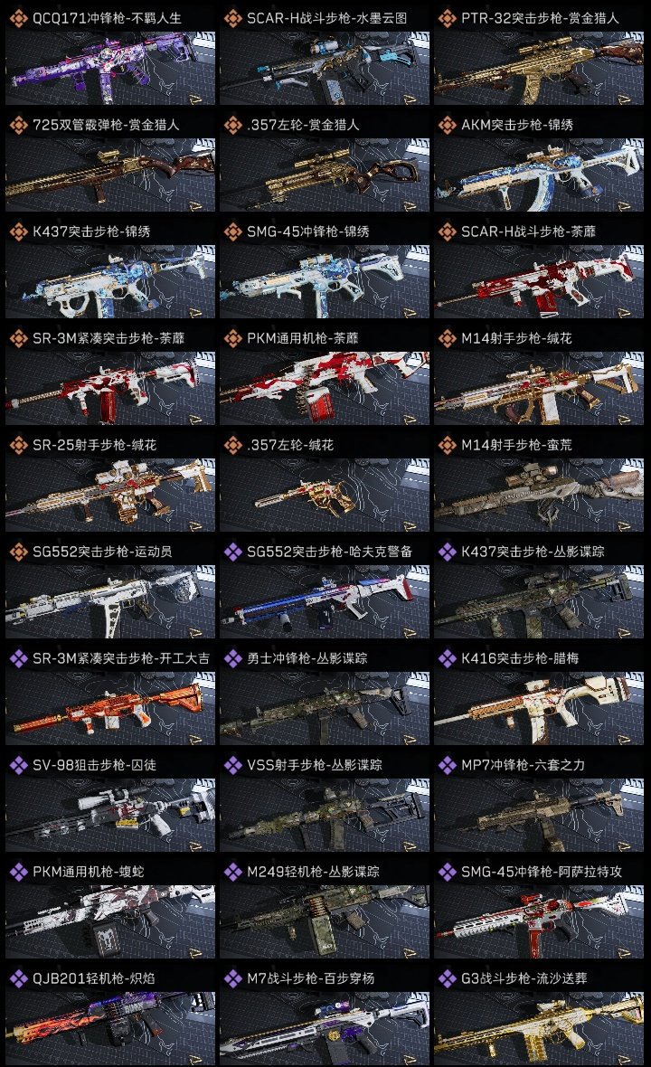Click the purple rarity icon beside SV-98狙击步枪-囚徒
Image resolution: width=651 pixels, height=1067 pixels.
(x=19, y=765)
